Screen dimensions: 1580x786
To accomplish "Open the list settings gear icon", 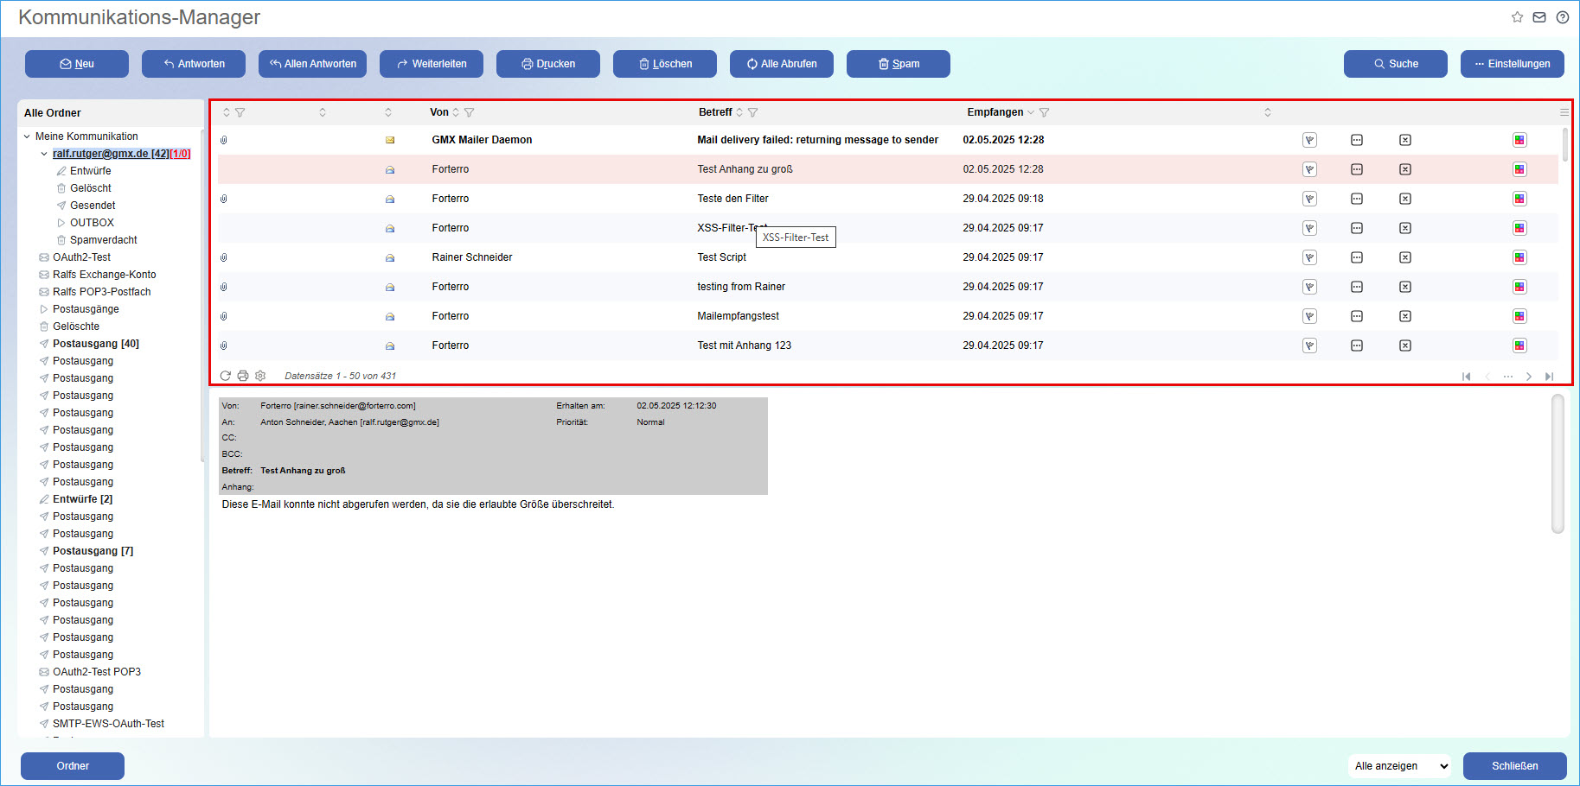I will tap(260, 376).
